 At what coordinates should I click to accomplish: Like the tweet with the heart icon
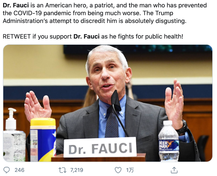coord(118,170)
